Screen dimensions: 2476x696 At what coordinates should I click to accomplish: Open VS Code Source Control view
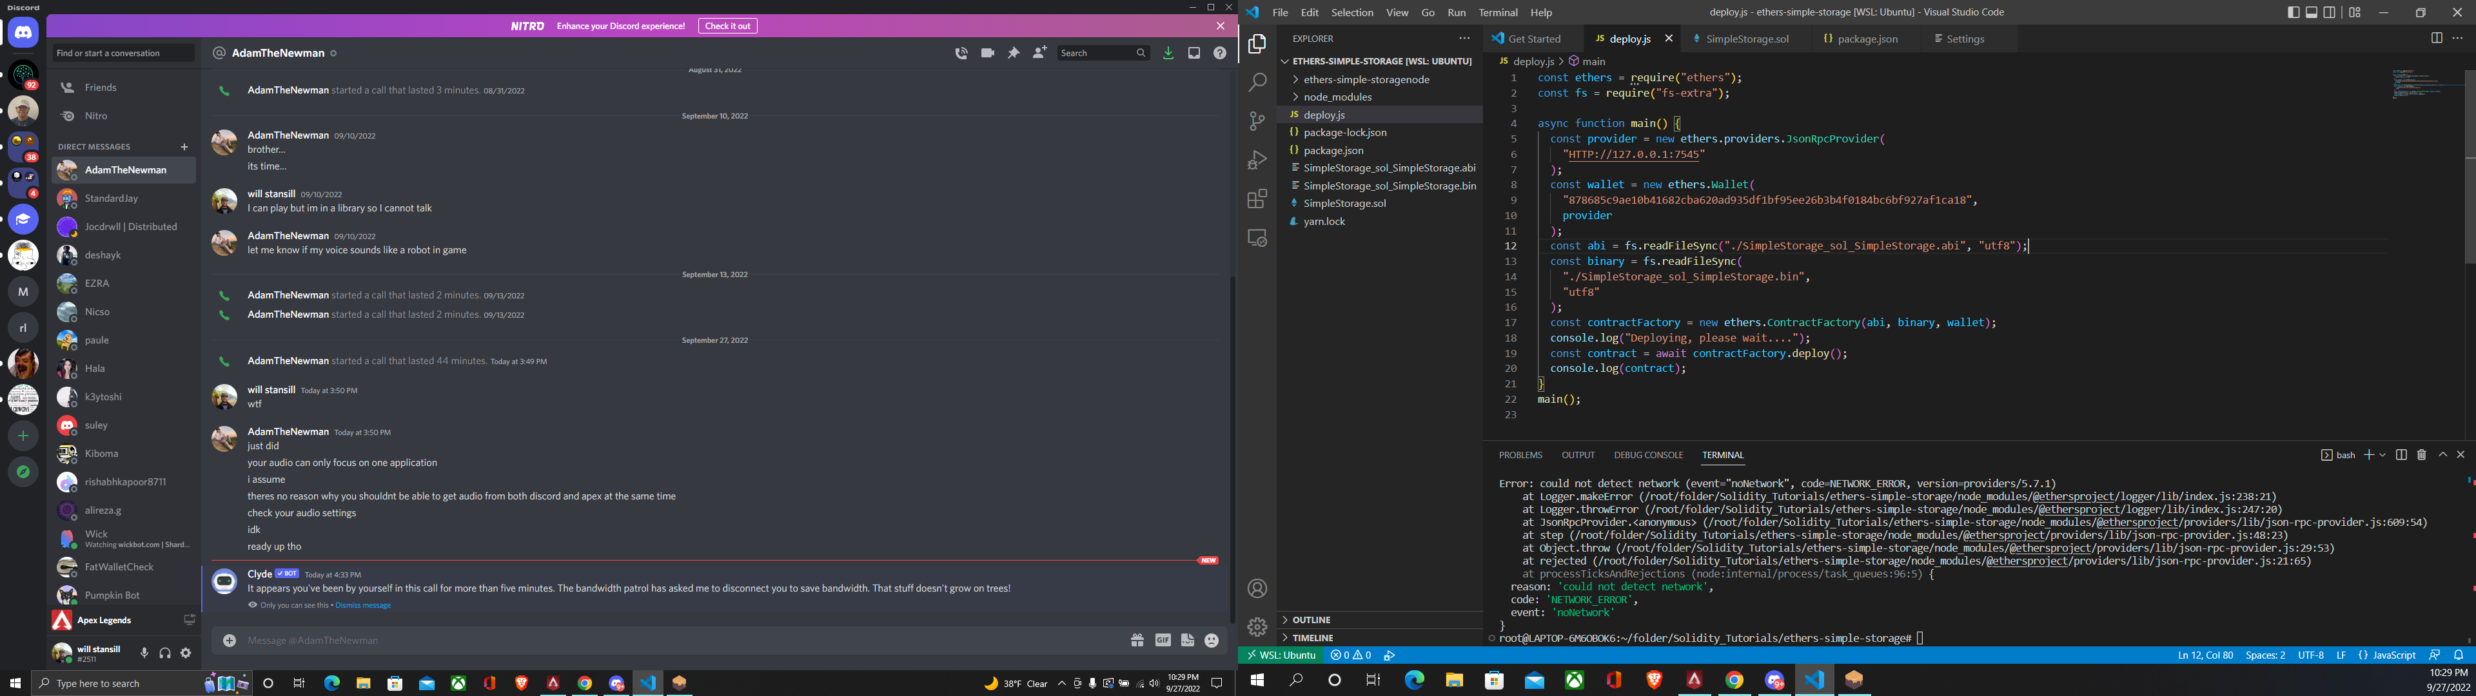click(1257, 121)
